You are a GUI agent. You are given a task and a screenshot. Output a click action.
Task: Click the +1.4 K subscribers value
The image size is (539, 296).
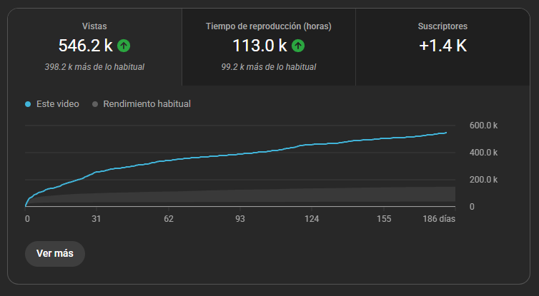point(442,46)
